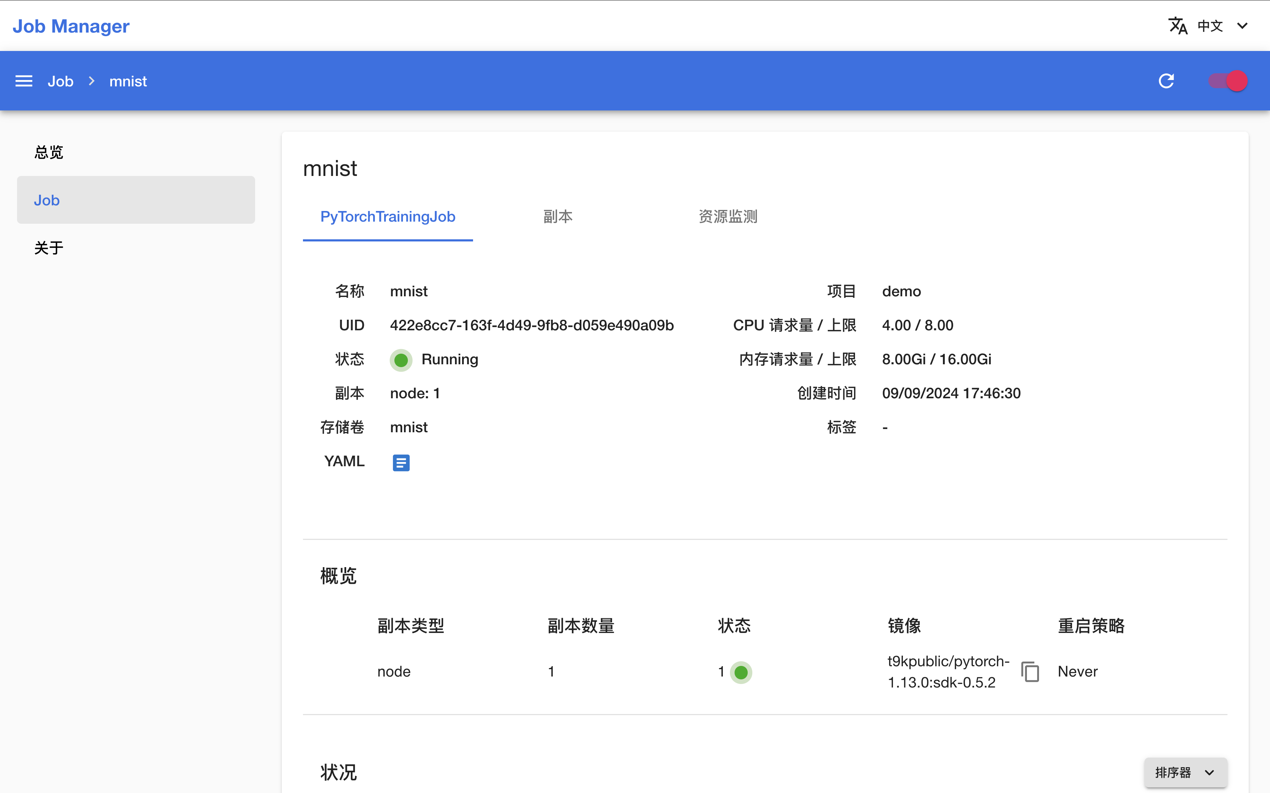Copy the pytorch image name icon
This screenshot has width=1270, height=793.
[x=1030, y=671]
